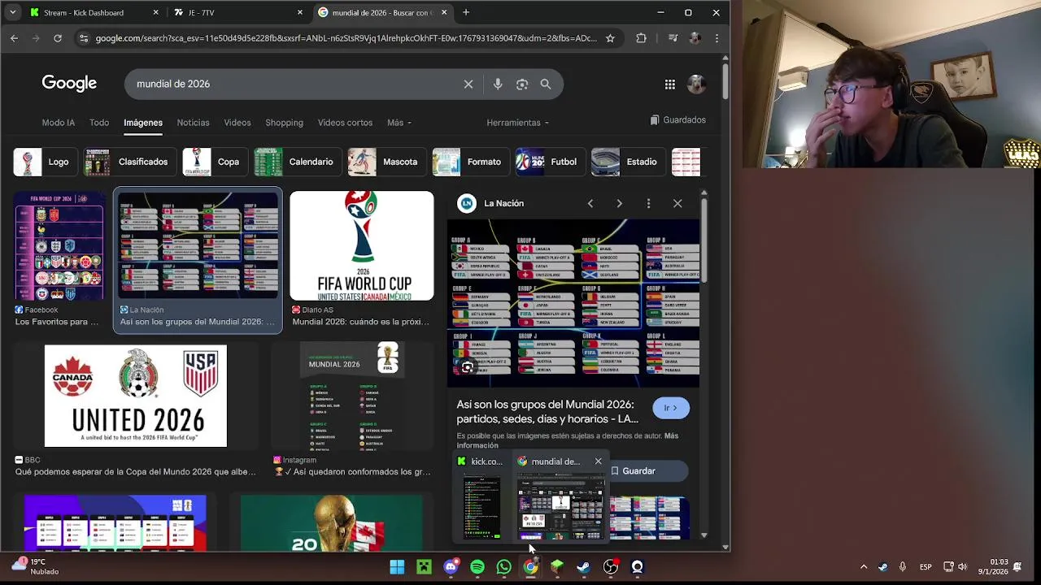The image size is (1041, 585).
Task: Open the Chrome extensions puzzle icon
Action: [x=641, y=37]
